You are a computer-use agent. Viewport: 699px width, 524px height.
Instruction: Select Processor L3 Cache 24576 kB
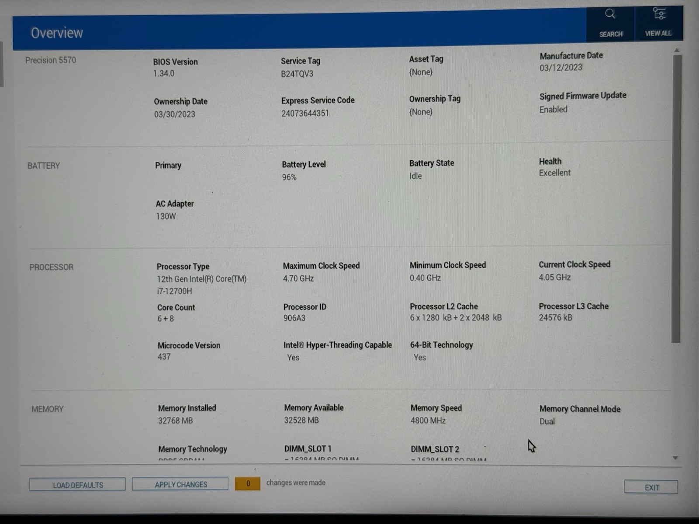pyautogui.click(x=555, y=317)
